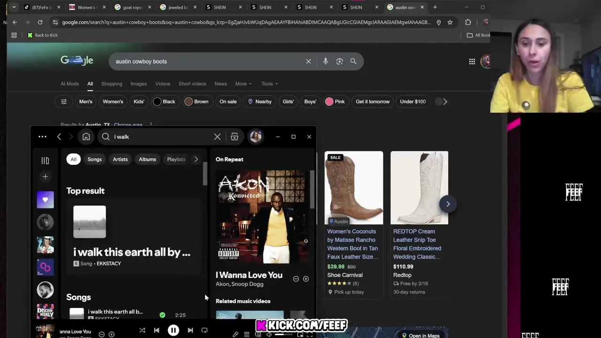Screen dimensions: 601x338
Task: Add I Wanna Love You to library
Action: click(306, 279)
